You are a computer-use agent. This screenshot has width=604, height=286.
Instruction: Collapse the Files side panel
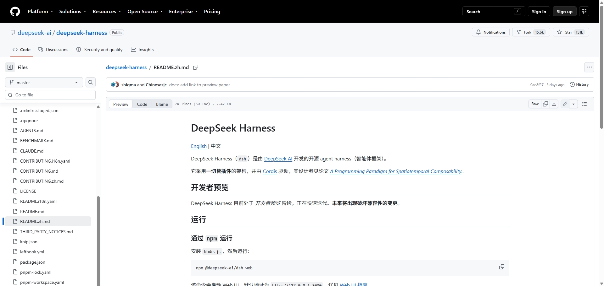coord(10,67)
